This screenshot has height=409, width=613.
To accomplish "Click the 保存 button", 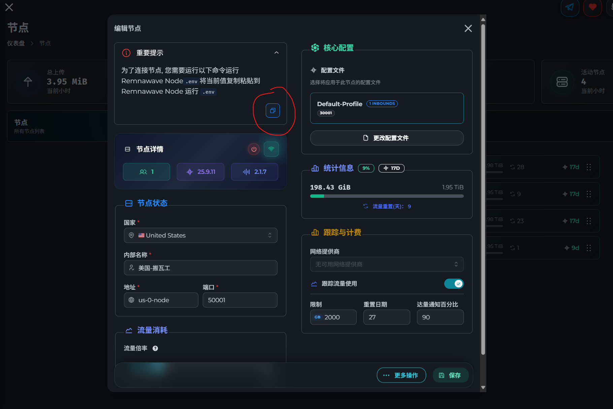I will (x=450, y=375).
